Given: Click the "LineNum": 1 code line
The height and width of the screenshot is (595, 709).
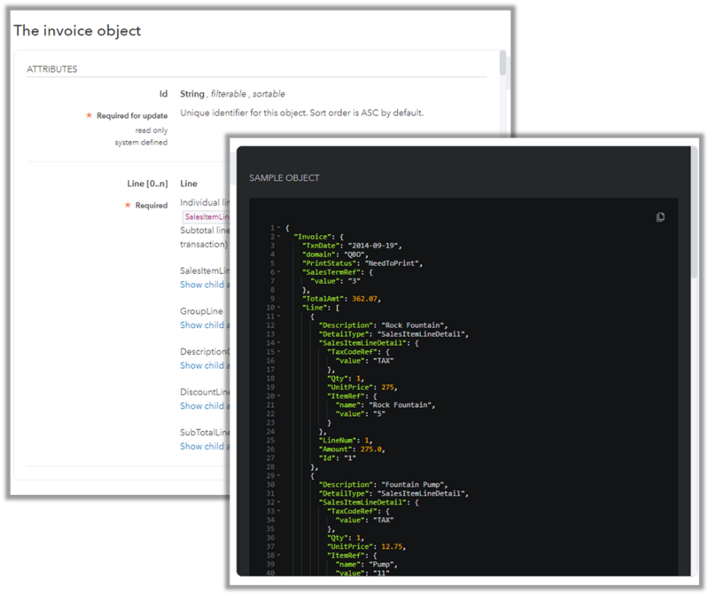Looking at the screenshot, I should click(x=346, y=440).
